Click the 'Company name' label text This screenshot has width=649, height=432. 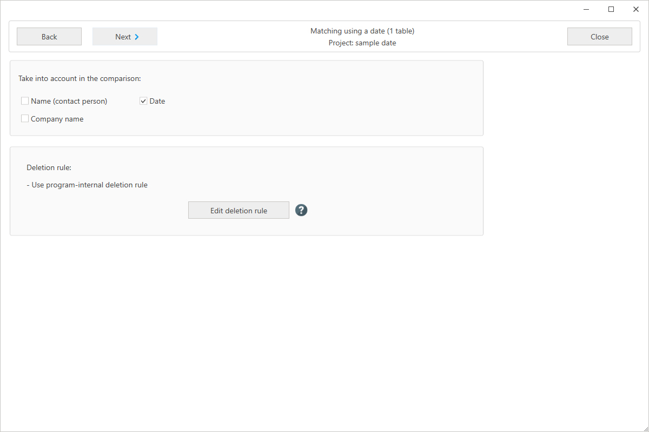57,119
